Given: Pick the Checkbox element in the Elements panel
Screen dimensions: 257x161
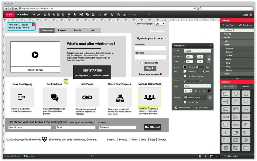Looking at the screenshot, I should 246,124.
